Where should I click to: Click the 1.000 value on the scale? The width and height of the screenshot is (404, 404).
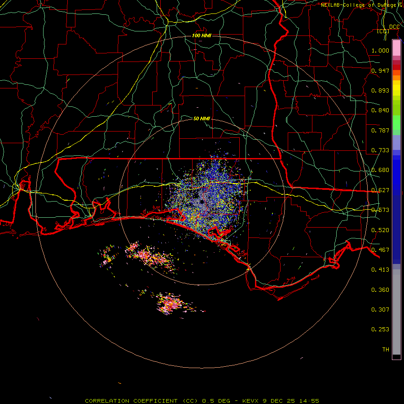click(x=380, y=50)
